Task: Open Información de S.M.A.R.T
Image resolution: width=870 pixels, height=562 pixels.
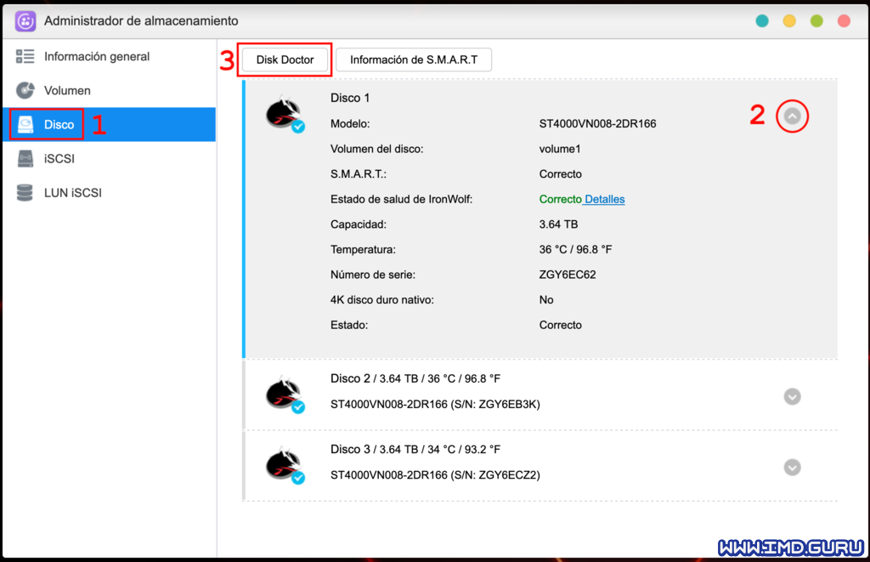Action: (x=414, y=60)
